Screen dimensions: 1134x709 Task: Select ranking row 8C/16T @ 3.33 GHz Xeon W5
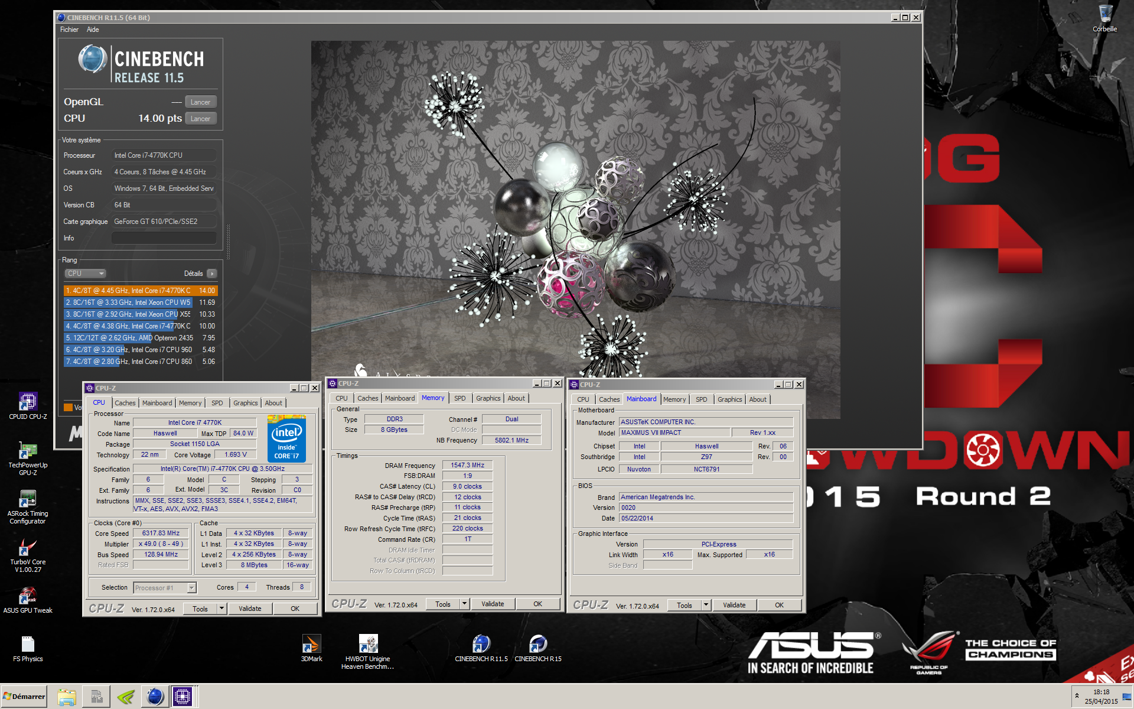[141, 303]
